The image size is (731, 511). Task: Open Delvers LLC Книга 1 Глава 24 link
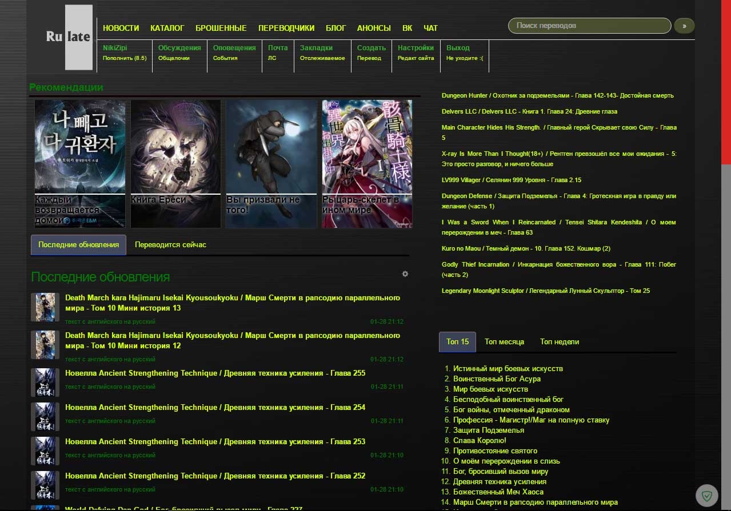point(529,111)
